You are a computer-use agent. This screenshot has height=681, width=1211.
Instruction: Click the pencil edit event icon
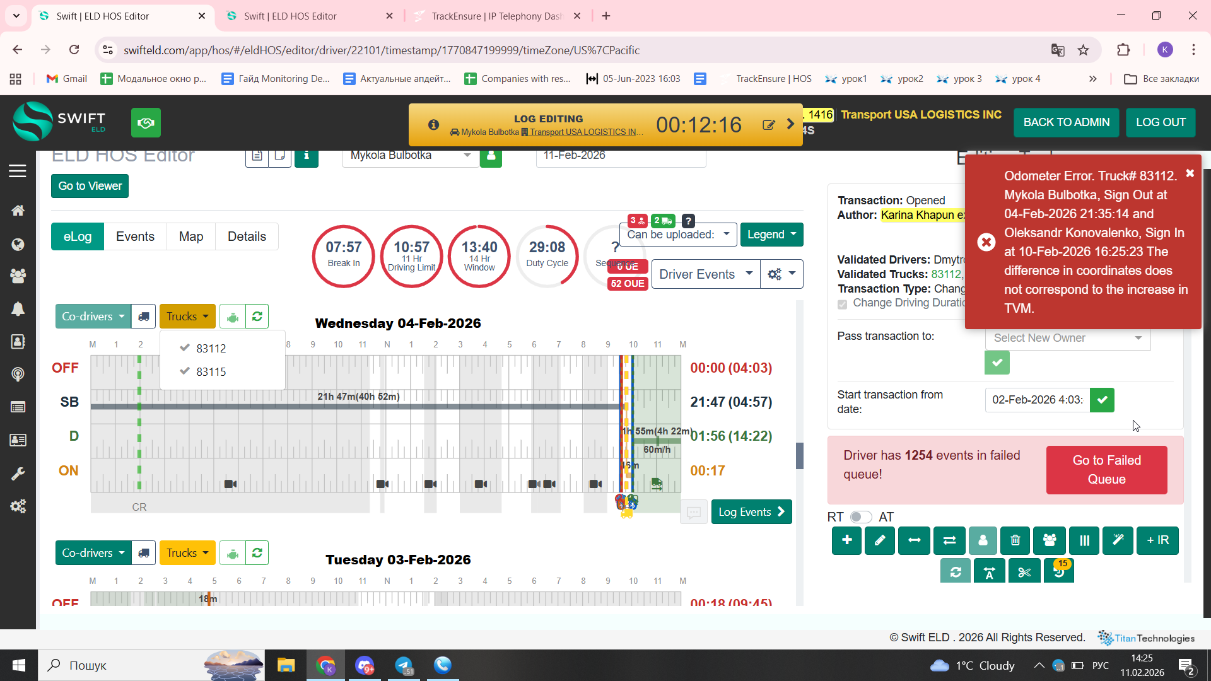(880, 540)
